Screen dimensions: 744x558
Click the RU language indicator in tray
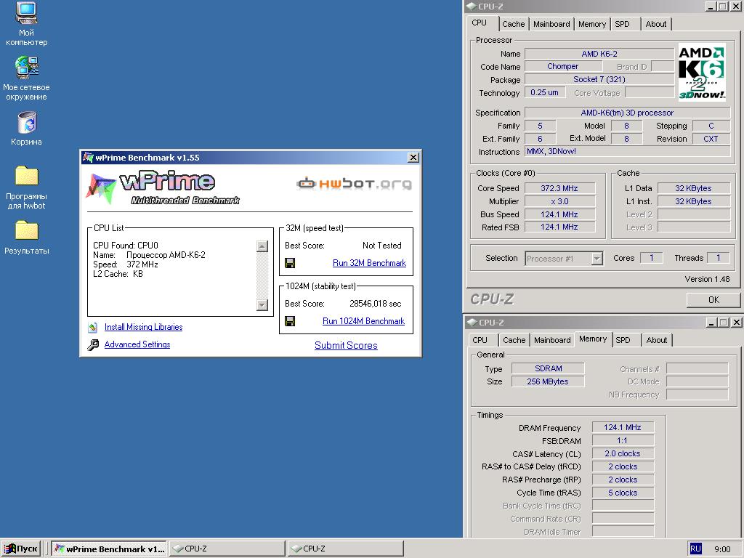tap(695, 549)
